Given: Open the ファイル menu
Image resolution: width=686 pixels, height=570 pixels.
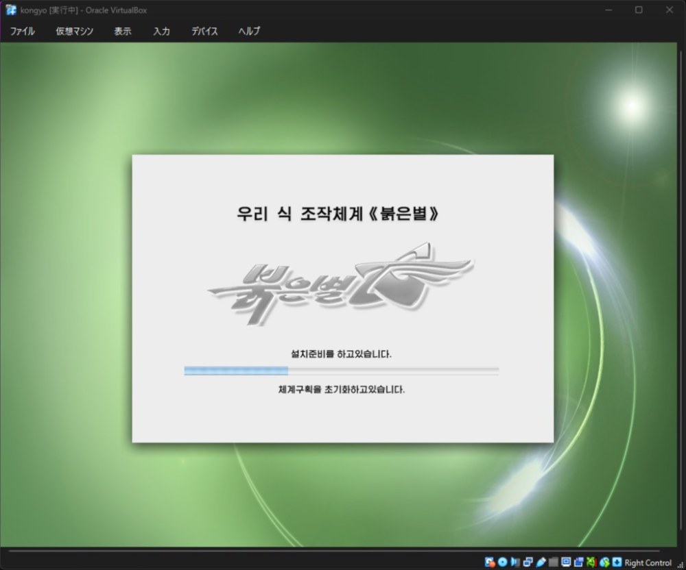Looking at the screenshot, I should coord(23,31).
